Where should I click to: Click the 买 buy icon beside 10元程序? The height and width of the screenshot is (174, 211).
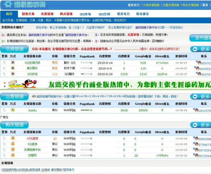click(x=13, y=138)
